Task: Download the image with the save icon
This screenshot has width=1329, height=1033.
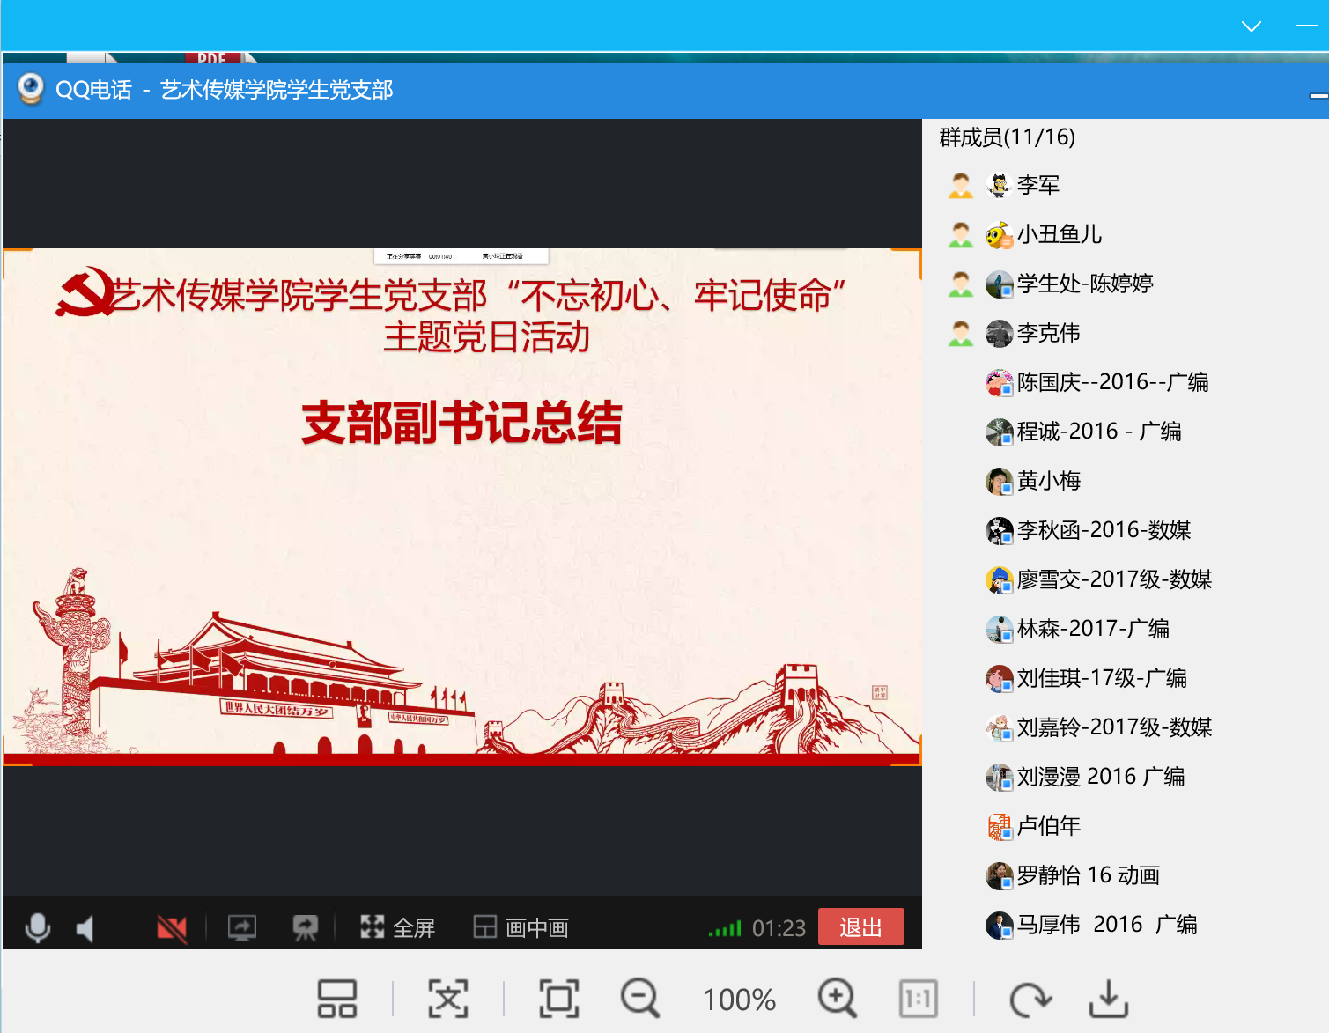Action: point(1108,999)
